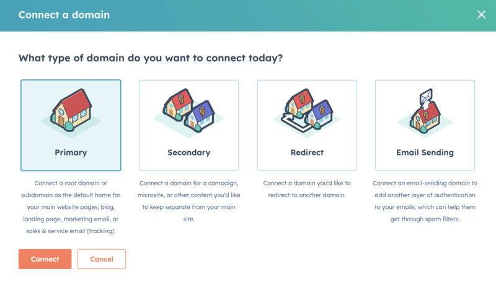Click the 'What type of domain' heading

coord(151,58)
